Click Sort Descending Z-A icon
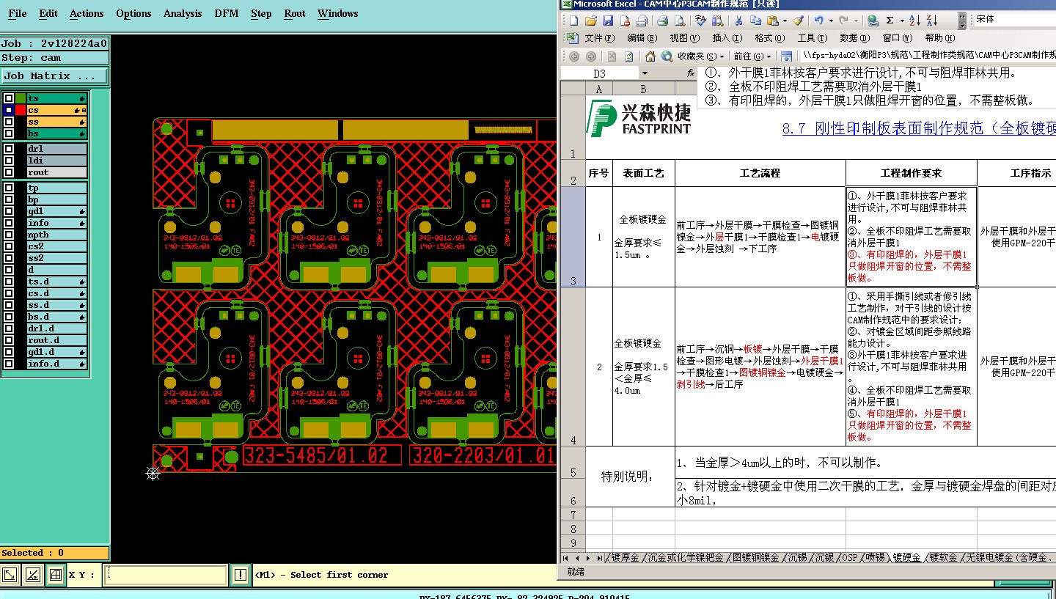 [x=932, y=21]
